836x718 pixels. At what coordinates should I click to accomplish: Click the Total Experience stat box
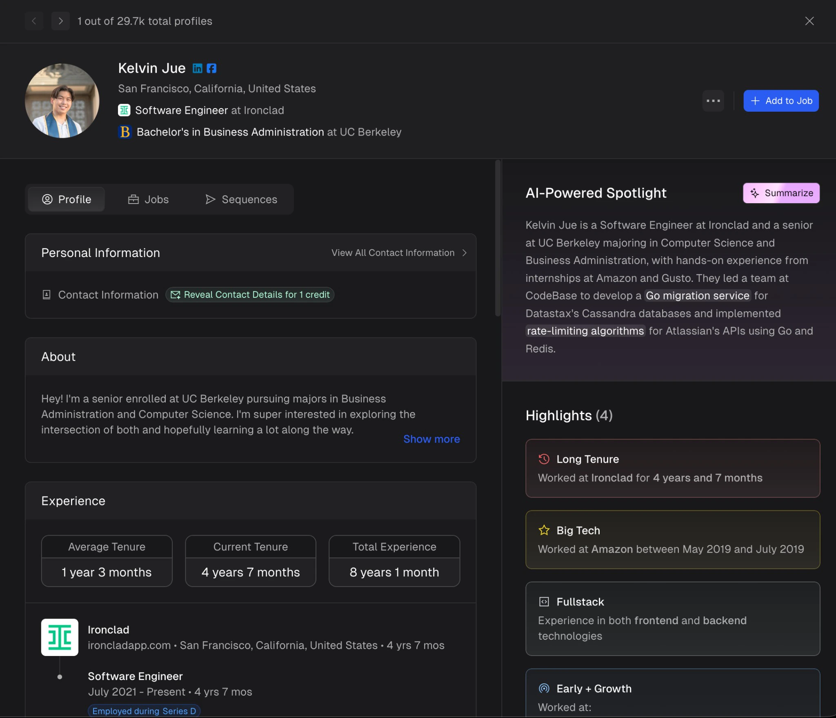[x=394, y=561]
